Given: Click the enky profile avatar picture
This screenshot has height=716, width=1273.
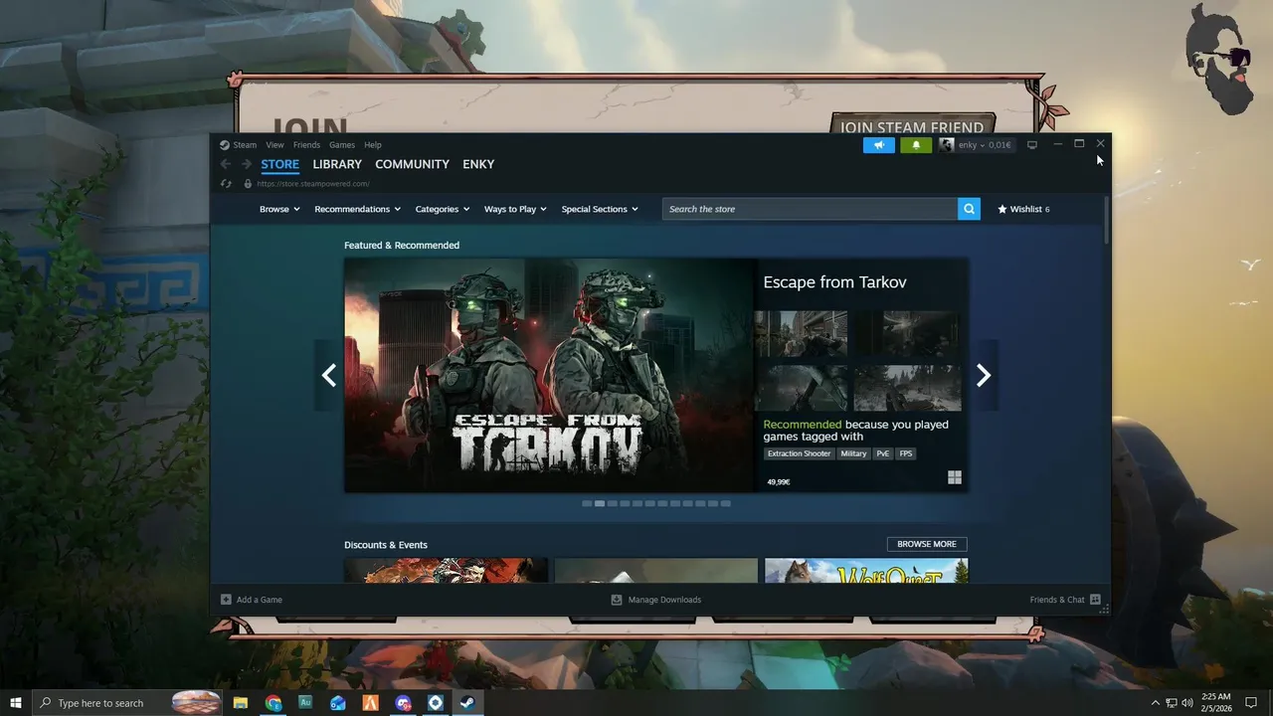Looking at the screenshot, I should pyautogui.click(x=947, y=145).
